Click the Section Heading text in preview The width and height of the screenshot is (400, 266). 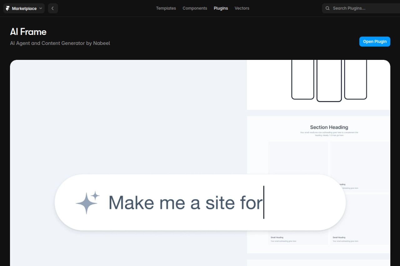[x=329, y=127]
